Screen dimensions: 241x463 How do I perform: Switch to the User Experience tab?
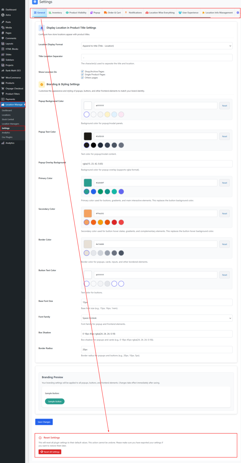[x=189, y=13]
